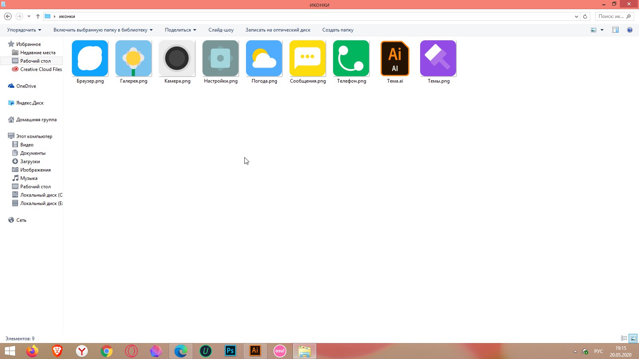639x359 pixels.
Task: Click the Forward navigation arrow
Action: tap(19, 16)
